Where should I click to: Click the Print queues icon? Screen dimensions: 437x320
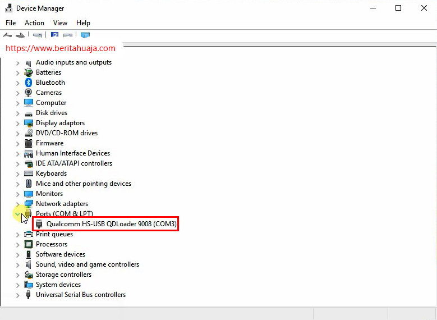point(29,234)
